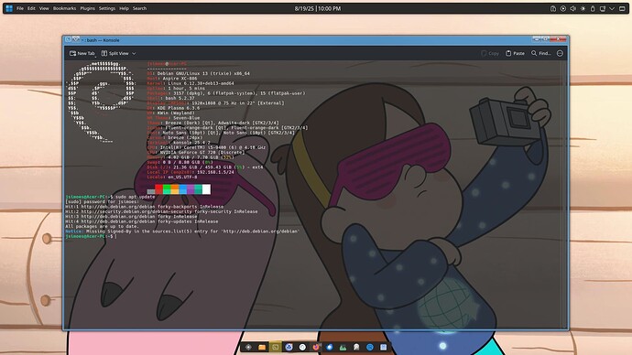Open the File menu
Image resolution: width=632 pixels, height=355 pixels.
[x=20, y=8]
